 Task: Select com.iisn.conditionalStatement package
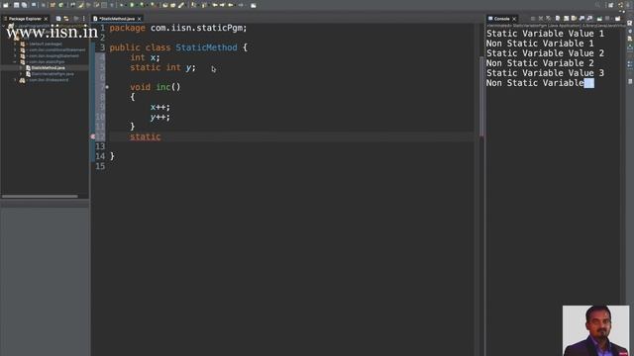56,49
